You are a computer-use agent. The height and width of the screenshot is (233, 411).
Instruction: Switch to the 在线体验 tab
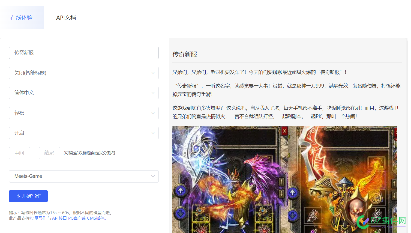click(22, 18)
